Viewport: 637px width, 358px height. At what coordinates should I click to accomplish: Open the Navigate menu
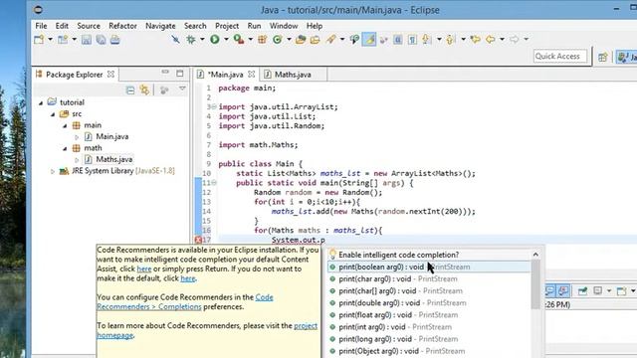pos(160,26)
